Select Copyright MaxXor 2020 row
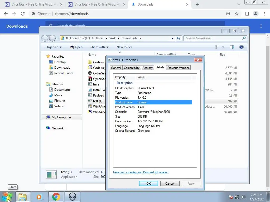Image resolution: width=270 pixels, height=202 pixels. [153, 112]
